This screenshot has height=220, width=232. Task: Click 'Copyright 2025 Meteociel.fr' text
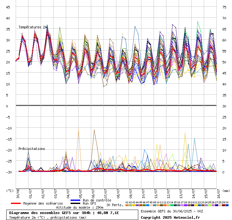click(x=170, y=217)
